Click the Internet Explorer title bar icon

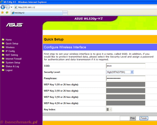[x=2, y=2]
